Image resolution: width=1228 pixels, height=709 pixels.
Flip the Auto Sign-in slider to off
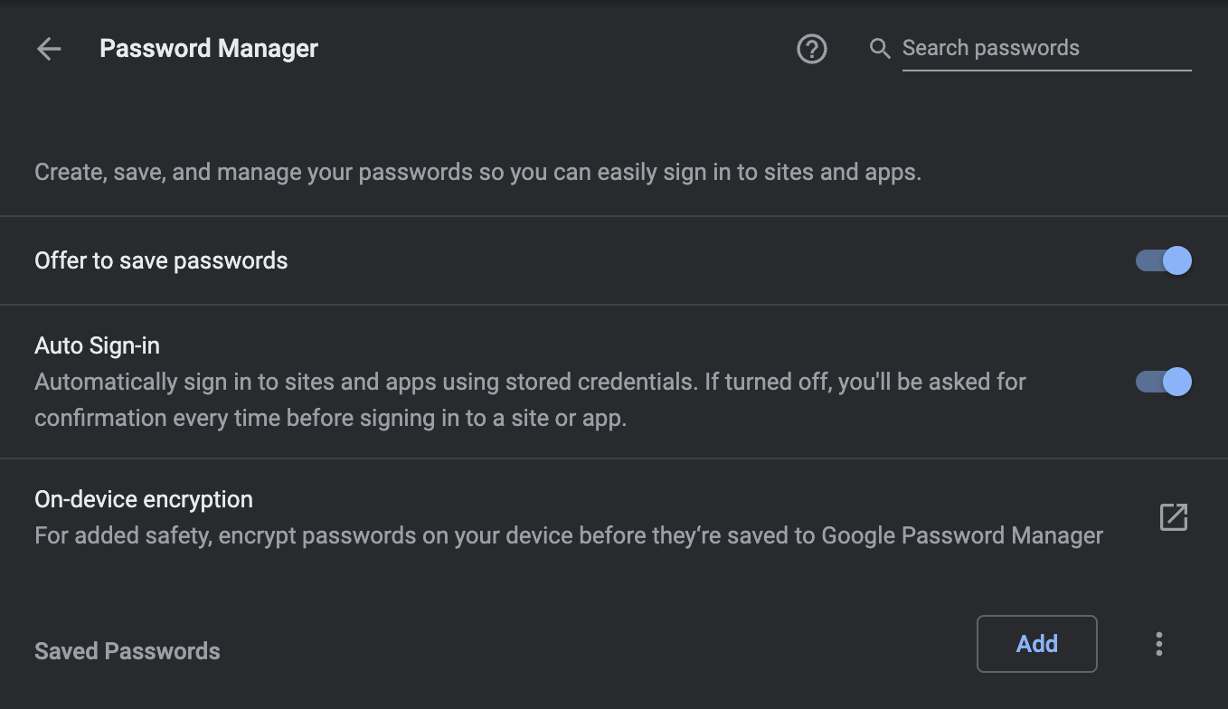(1162, 382)
